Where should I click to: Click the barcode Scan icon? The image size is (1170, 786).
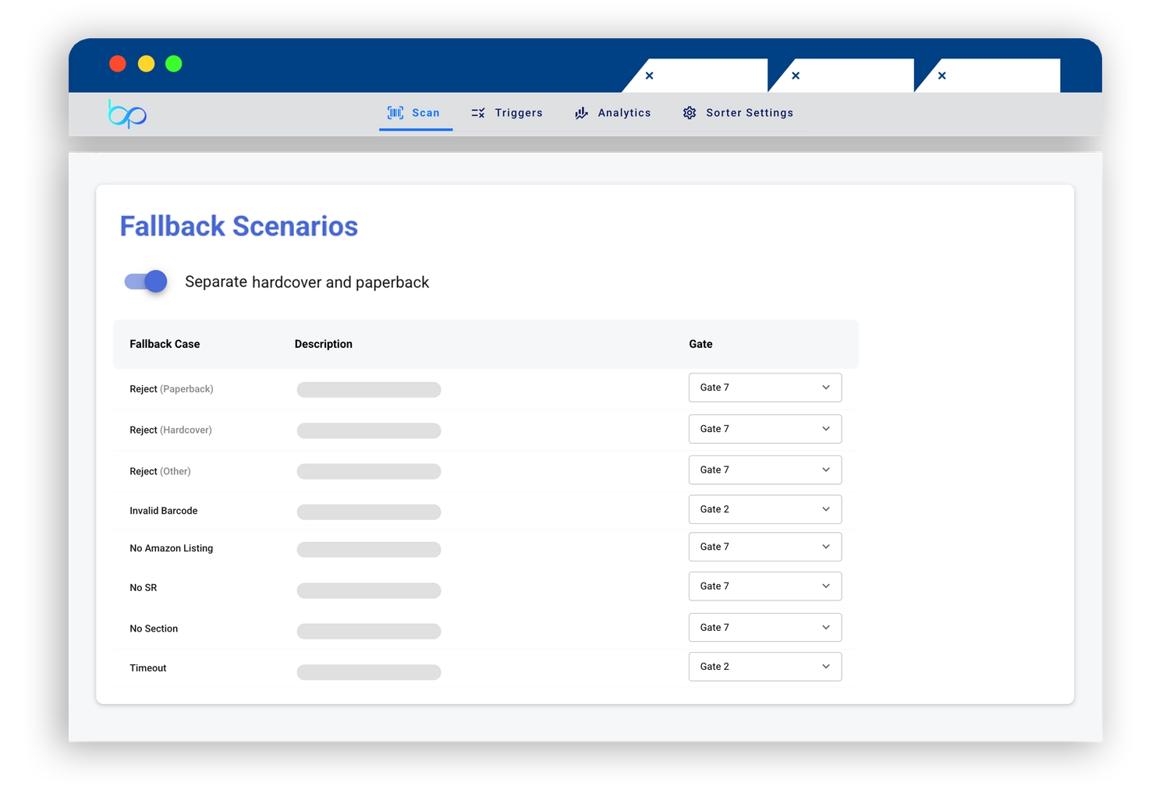point(395,113)
